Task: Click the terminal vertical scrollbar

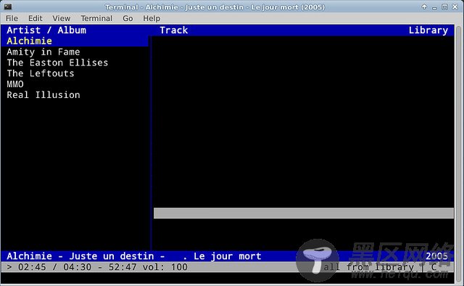Action: coord(458,153)
